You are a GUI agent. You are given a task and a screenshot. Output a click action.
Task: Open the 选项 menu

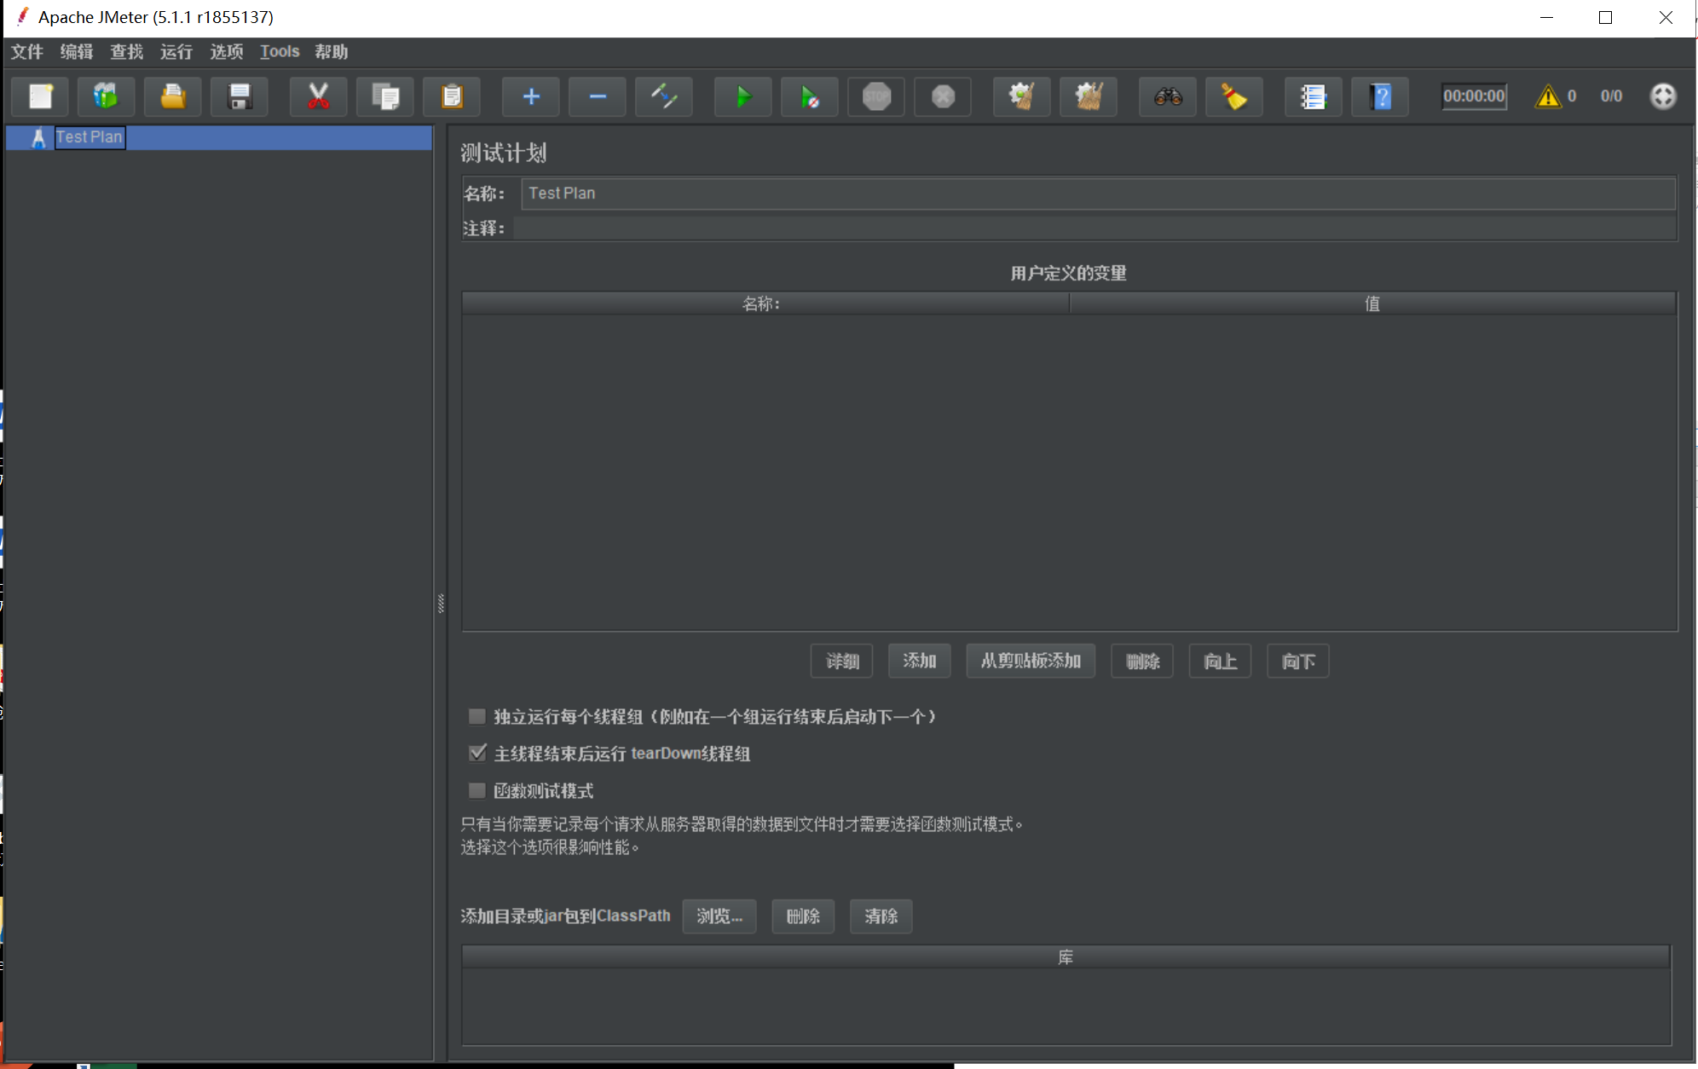[x=227, y=52]
